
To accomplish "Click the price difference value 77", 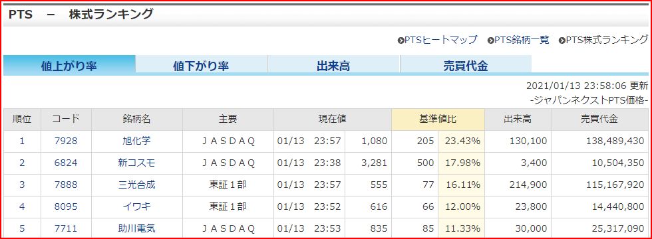I will click(428, 185).
